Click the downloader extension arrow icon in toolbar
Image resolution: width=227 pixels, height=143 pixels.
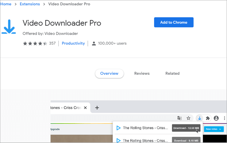[x=199, y=118]
